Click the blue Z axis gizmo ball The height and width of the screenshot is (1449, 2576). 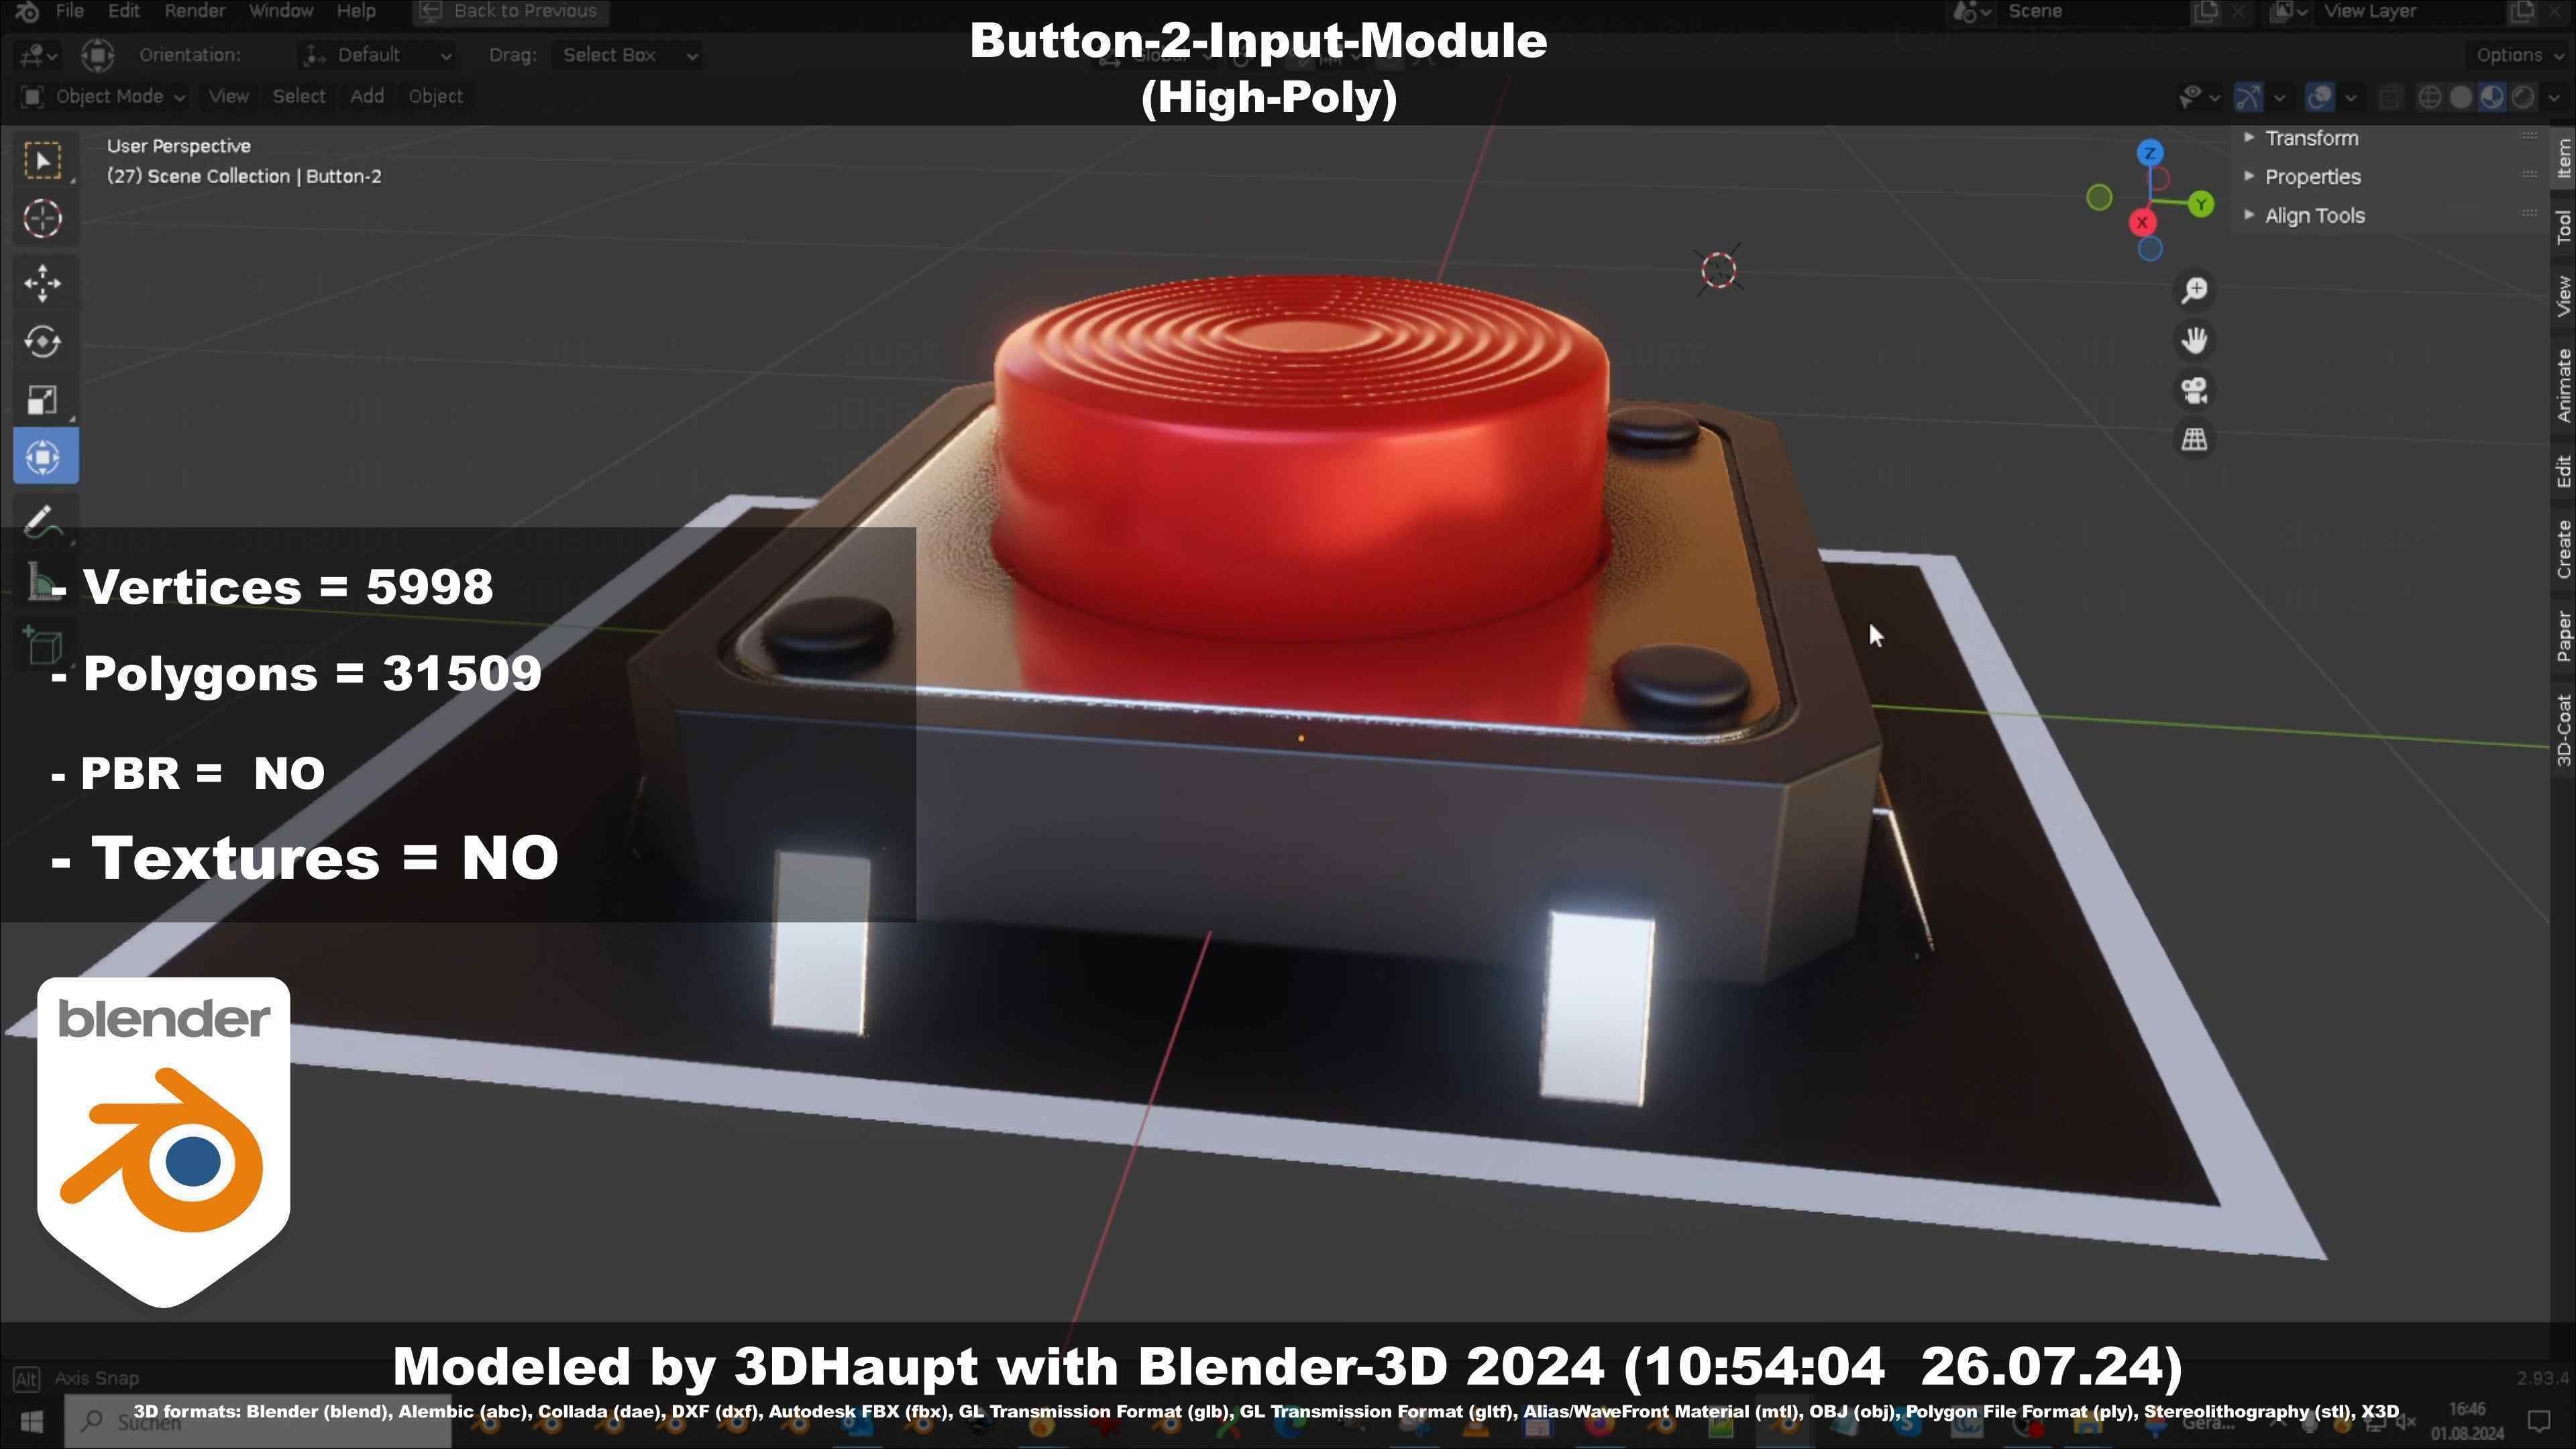(2150, 153)
